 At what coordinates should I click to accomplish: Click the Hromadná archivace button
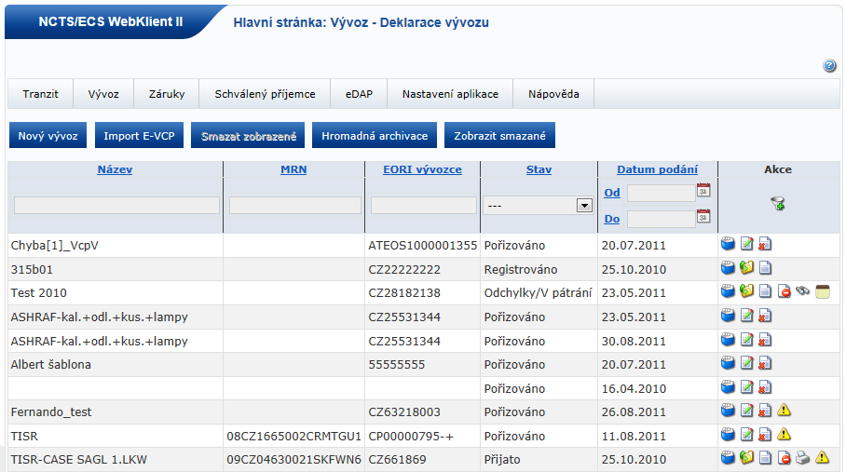click(375, 136)
